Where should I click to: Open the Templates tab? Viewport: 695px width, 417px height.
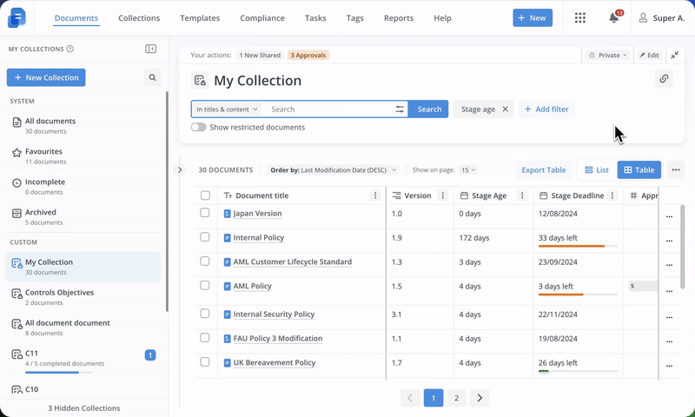pyautogui.click(x=200, y=18)
